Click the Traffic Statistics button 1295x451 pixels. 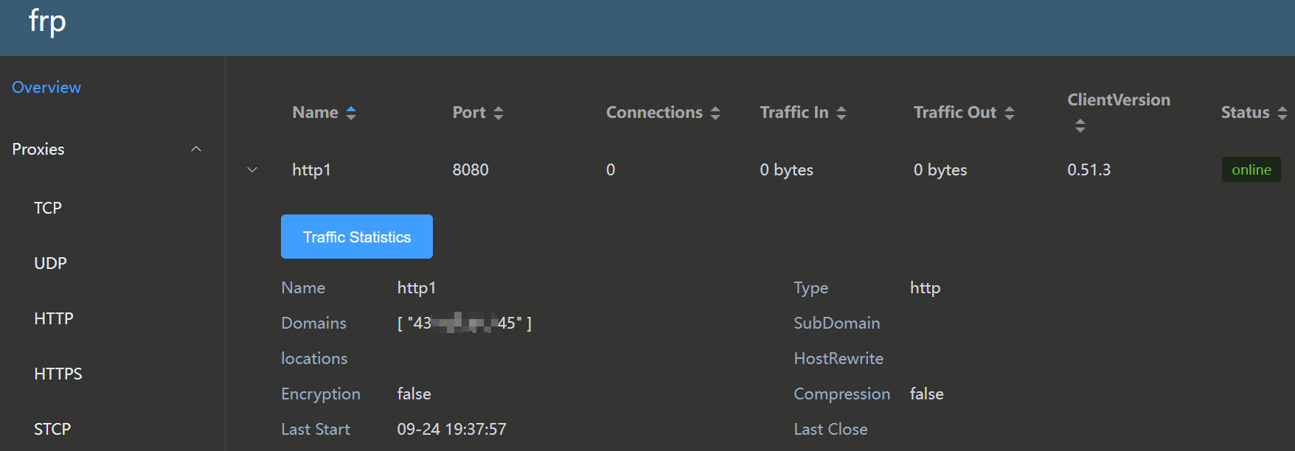(x=357, y=237)
